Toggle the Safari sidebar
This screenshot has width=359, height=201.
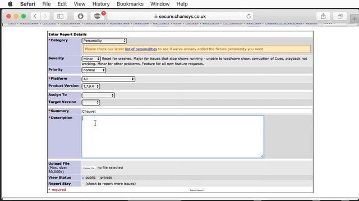(61, 16)
